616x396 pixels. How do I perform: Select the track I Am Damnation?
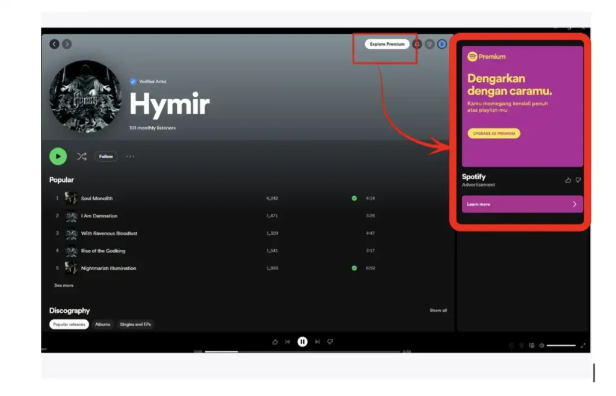[x=99, y=215]
